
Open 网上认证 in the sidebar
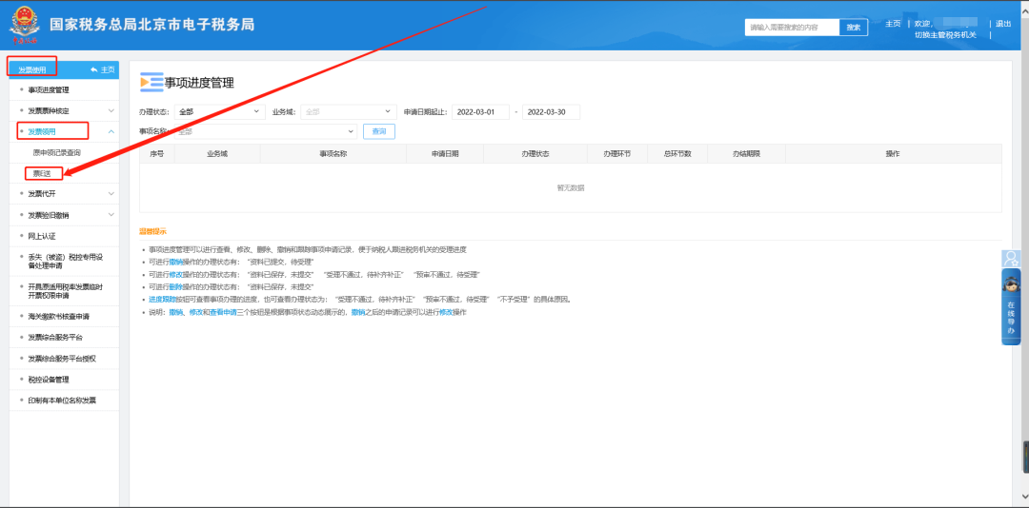pos(42,236)
